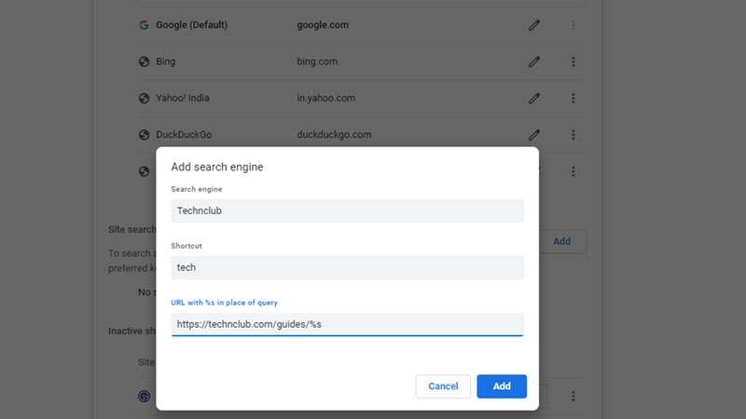
Task: Open more options for Yahoo! India
Action: [573, 99]
